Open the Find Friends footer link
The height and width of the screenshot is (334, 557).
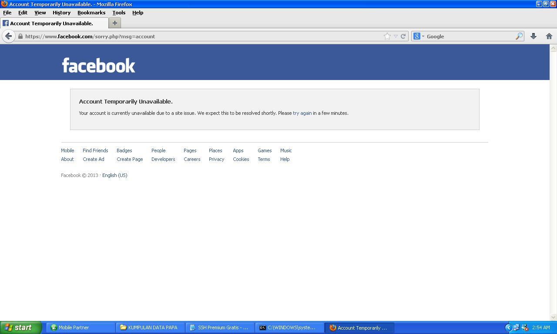coord(95,150)
